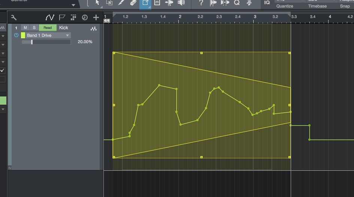This screenshot has height=197, width=354.
Task: Click the green automation color swatch
Action: pyautogui.click(x=23, y=35)
